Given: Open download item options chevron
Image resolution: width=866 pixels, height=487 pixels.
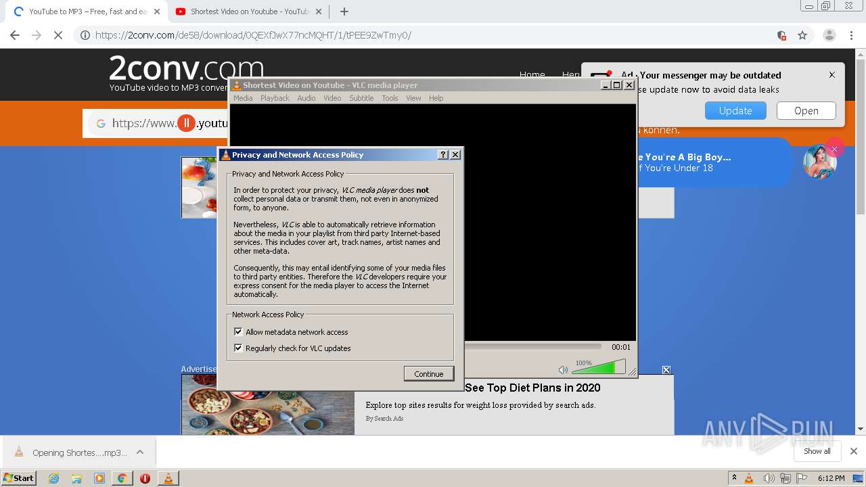Looking at the screenshot, I should point(140,452).
